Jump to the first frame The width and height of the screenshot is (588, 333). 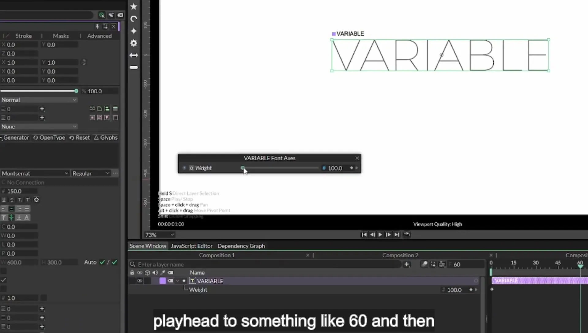click(x=364, y=234)
